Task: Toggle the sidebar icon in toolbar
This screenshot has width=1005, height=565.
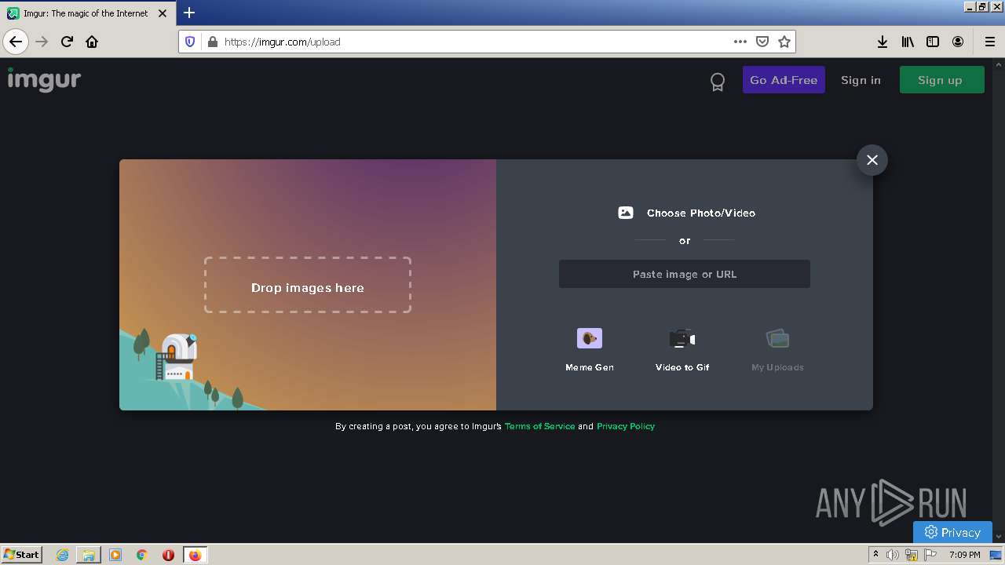Action: pos(933,42)
